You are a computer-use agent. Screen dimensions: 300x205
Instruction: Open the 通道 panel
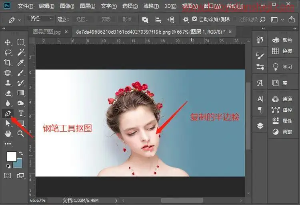click(x=282, y=99)
